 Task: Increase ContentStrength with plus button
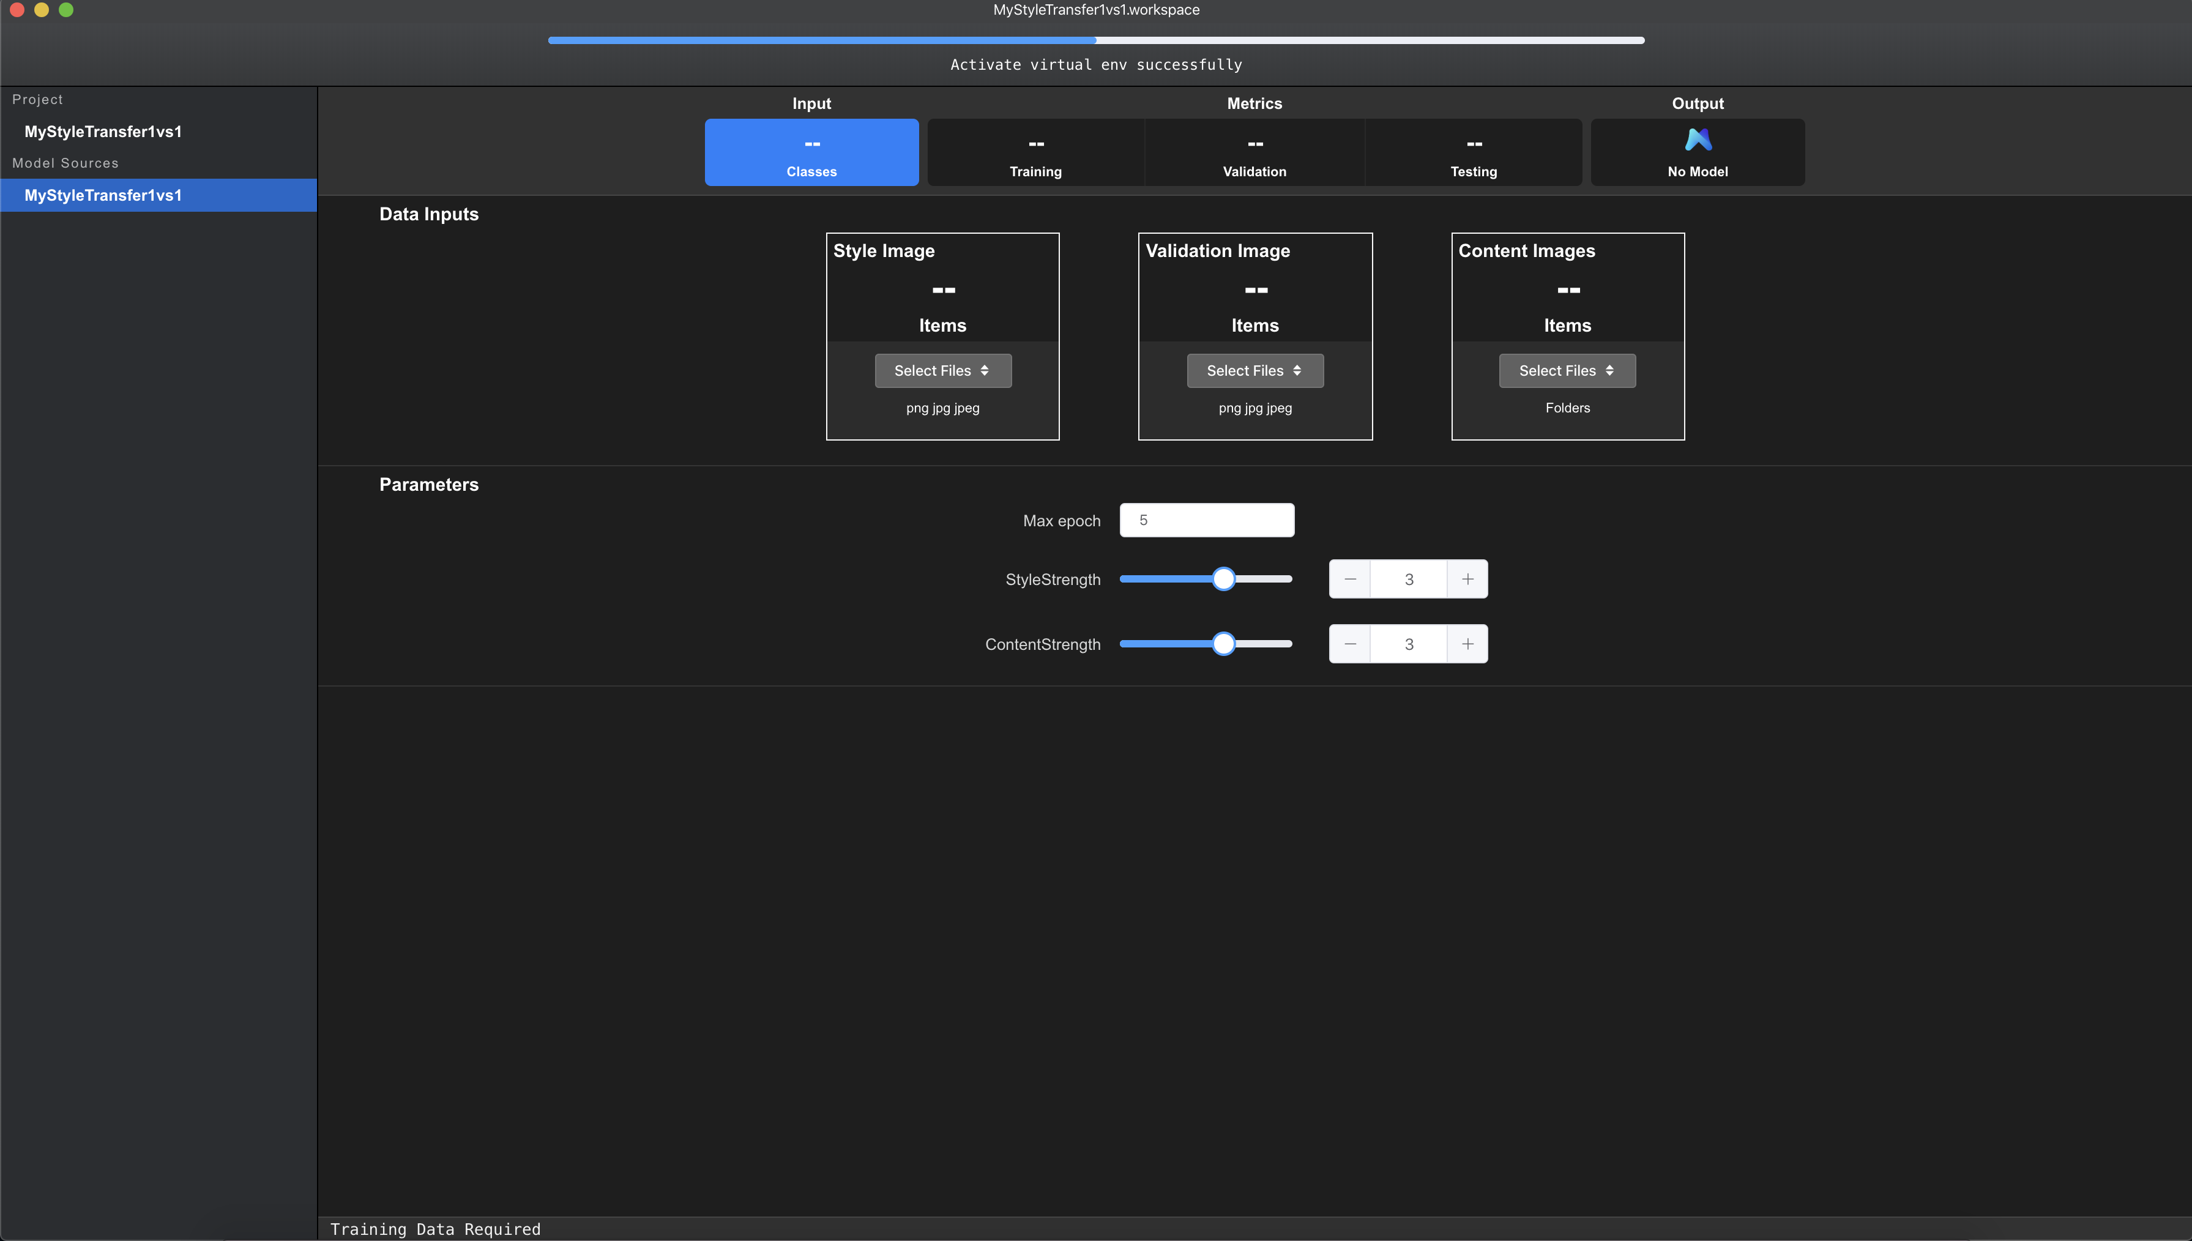pos(1467,644)
